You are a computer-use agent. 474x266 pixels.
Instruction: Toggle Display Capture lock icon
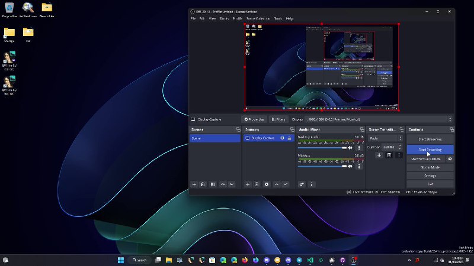click(289, 138)
